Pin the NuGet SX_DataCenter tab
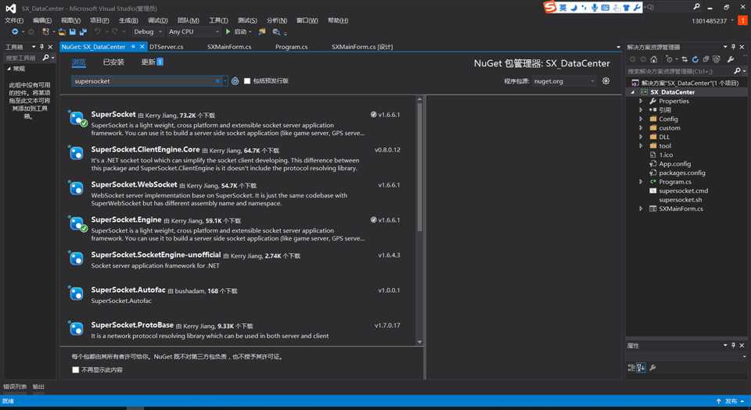 pos(133,46)
